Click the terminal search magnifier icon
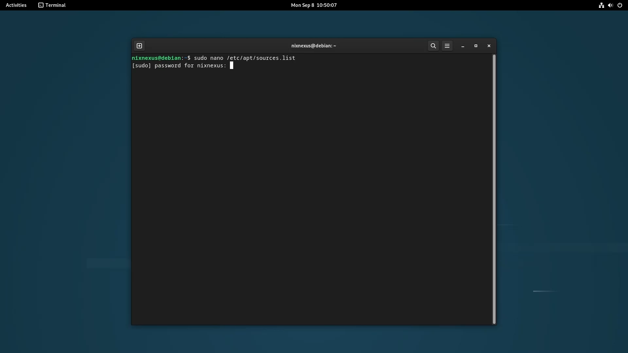Viewport: 628px width, 353px height. coord(433,46)
